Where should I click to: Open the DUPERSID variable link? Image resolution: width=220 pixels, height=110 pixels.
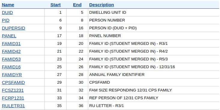click(14, 28)
